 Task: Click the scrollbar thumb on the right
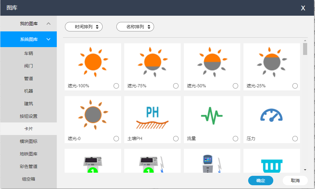305,49
